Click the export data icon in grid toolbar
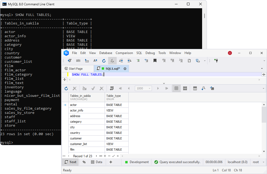 tap(212, 88)
